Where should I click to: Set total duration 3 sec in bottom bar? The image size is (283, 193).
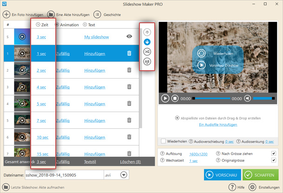click(x=41, y=162)
